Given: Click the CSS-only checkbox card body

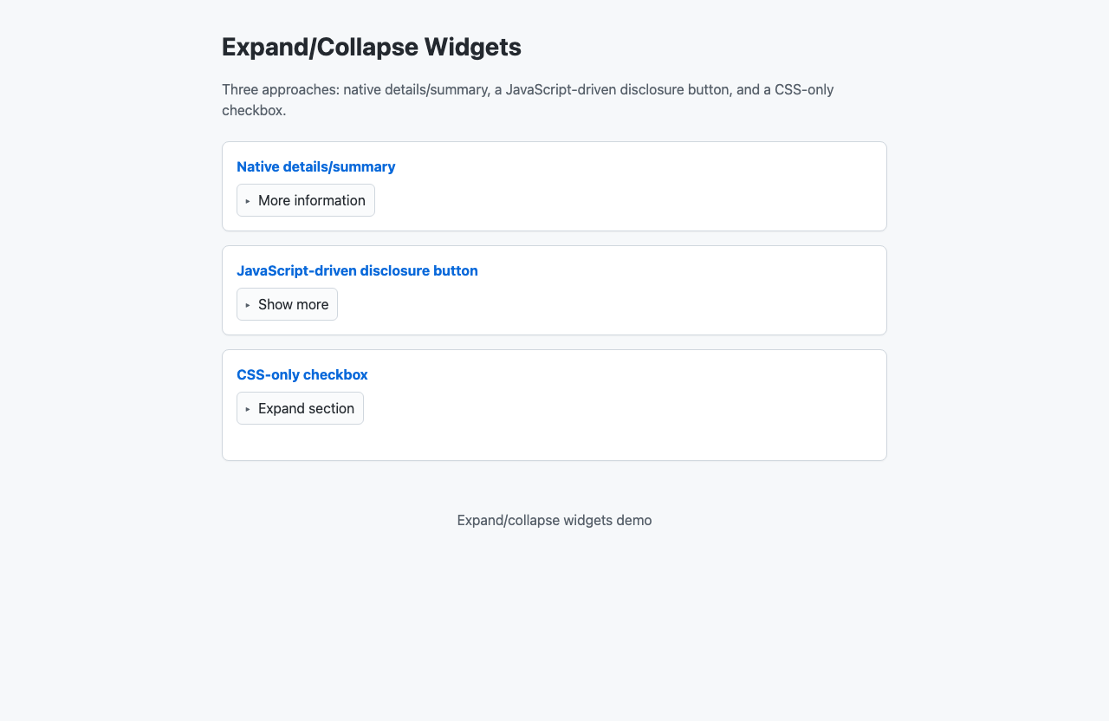Looking at the screenshot, I should pyautogui.click(x=606, y=438).
